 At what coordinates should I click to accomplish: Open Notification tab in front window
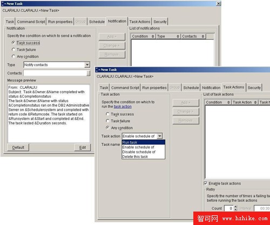pos(211,88)
